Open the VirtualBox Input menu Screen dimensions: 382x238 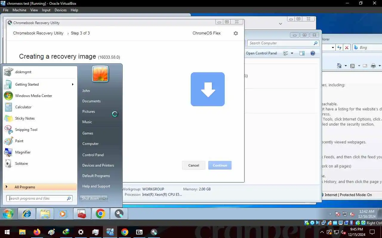[46, 10]
